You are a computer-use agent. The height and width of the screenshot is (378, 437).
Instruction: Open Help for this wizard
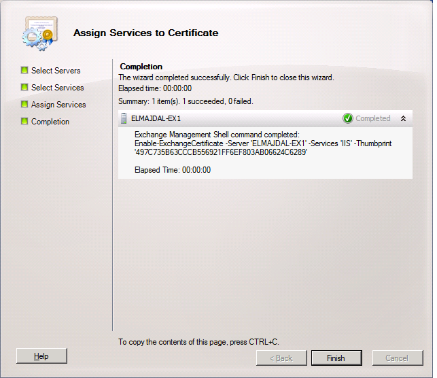click(x=41, y=356)
